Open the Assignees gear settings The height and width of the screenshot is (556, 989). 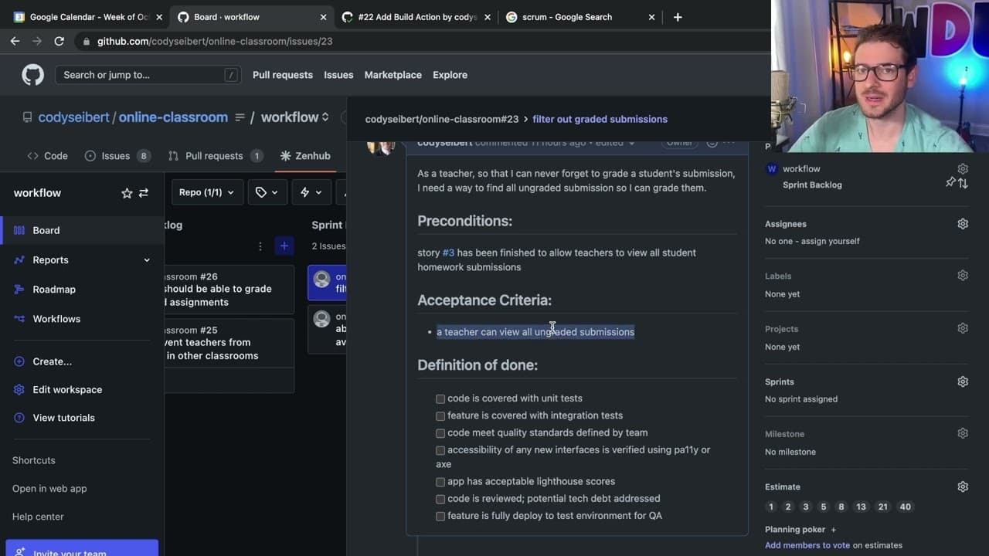tap(963, 224)
